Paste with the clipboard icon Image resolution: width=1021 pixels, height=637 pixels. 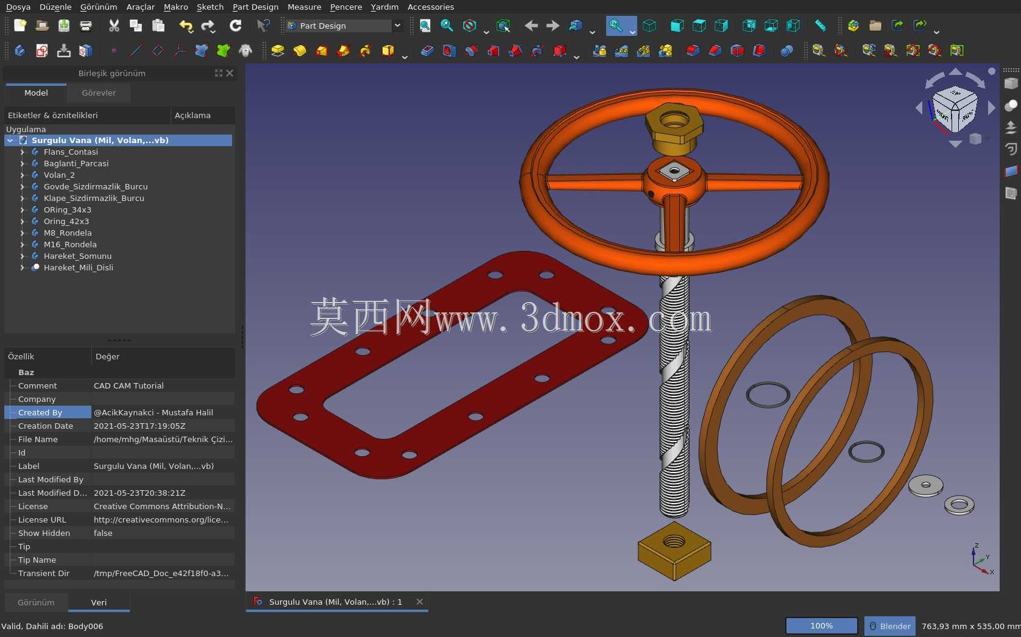[158, 26]
